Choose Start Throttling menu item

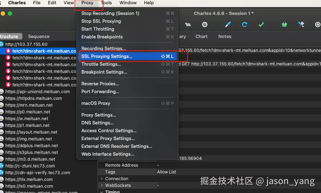(127, 29)
